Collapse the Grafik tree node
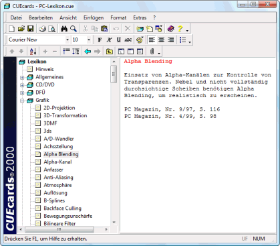The image size is (280, 246). pyautogui.click(x=22, y=101)
